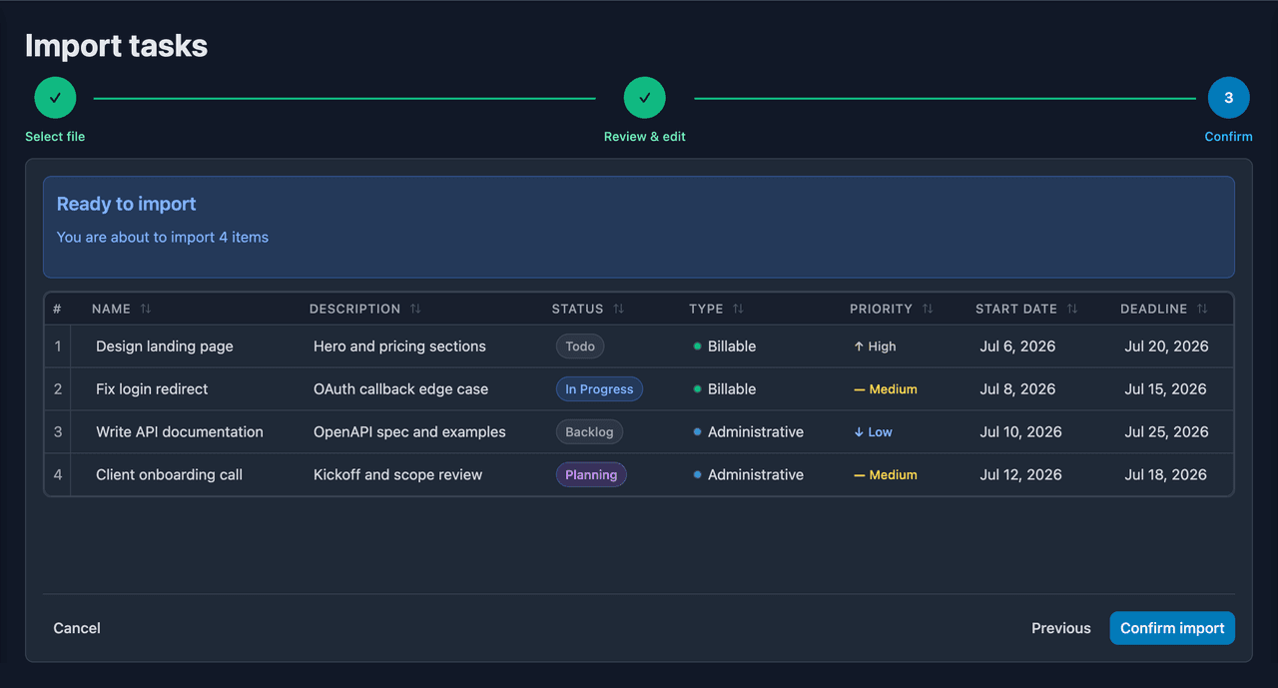Click deadline Jul 18, 2026
This screenshot has width=1278, height=688.
(1165, 475)
